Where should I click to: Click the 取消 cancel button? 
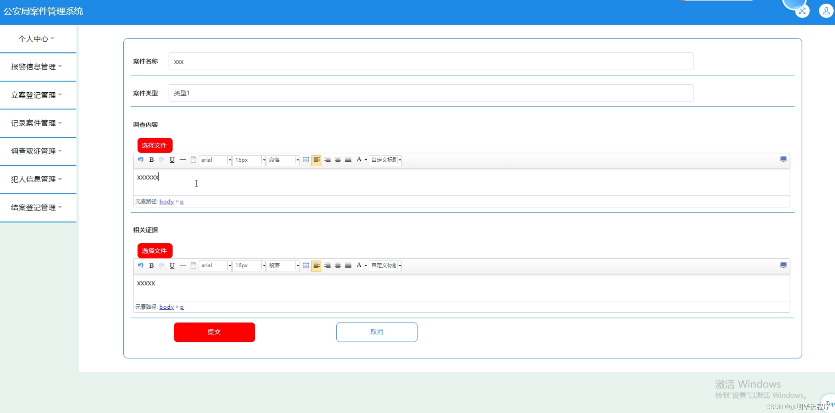pyautogui.click(x=377, y=332)
